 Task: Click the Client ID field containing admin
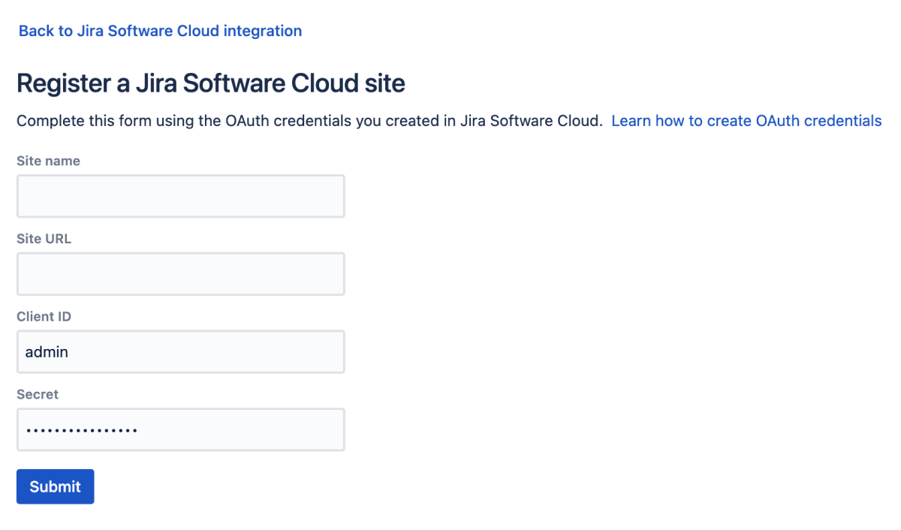(x=180, y=351)
